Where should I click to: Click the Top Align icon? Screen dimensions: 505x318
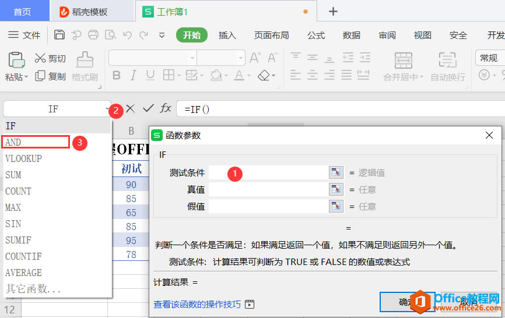(295, 57)
